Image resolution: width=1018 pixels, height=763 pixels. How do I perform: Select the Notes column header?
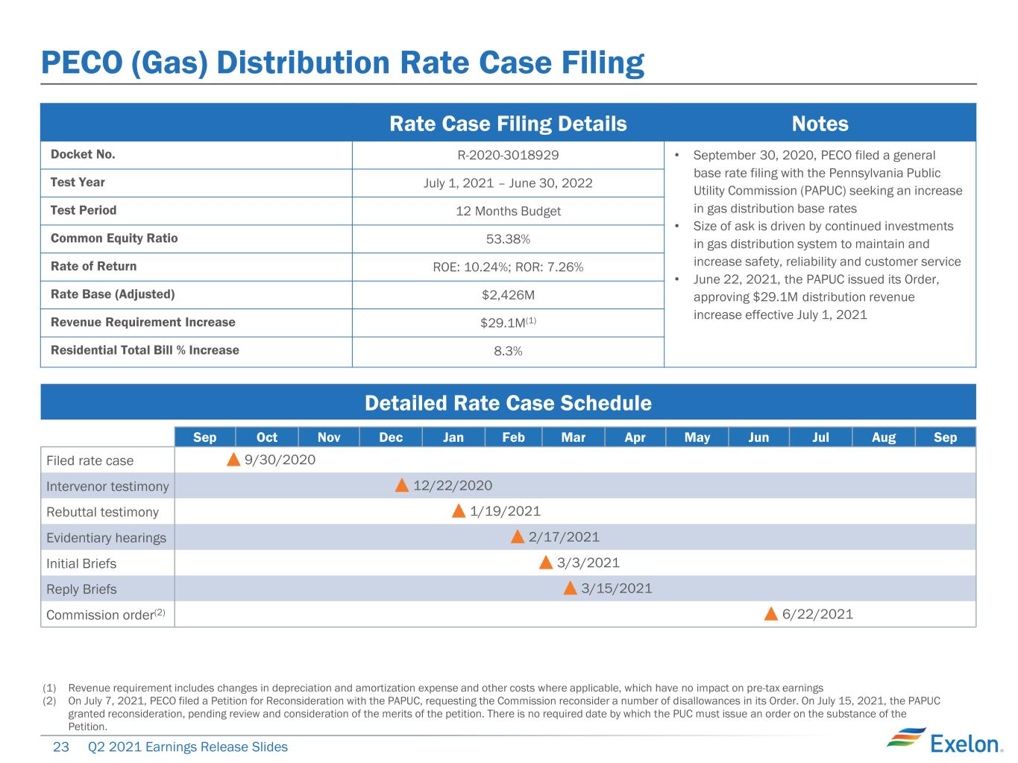(x=820, y=124)
